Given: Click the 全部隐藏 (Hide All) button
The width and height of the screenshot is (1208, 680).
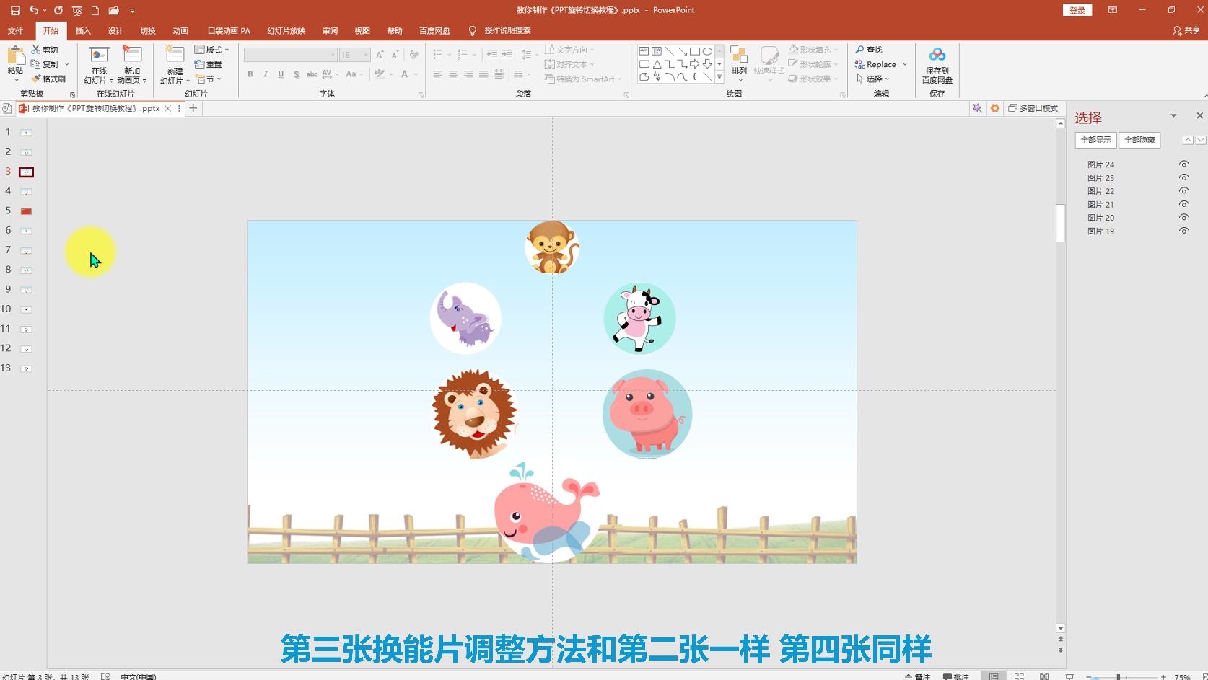Looking at the screenshot, I should (x=1141, y=140).
